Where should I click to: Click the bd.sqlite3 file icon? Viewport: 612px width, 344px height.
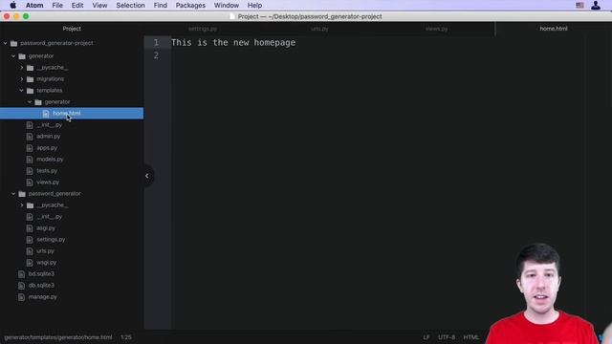pyautogui.click(x=21, y=274)
